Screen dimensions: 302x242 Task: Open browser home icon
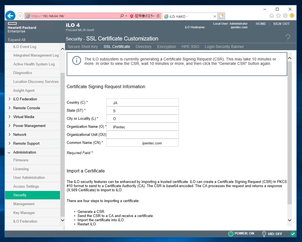pyautogui.click(x=271, y=15)
